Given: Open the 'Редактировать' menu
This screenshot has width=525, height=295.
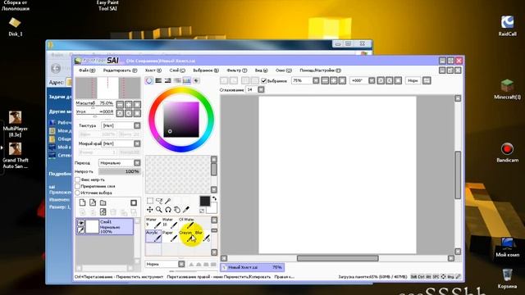Looking at the screenshot, I should coord(120,70).
